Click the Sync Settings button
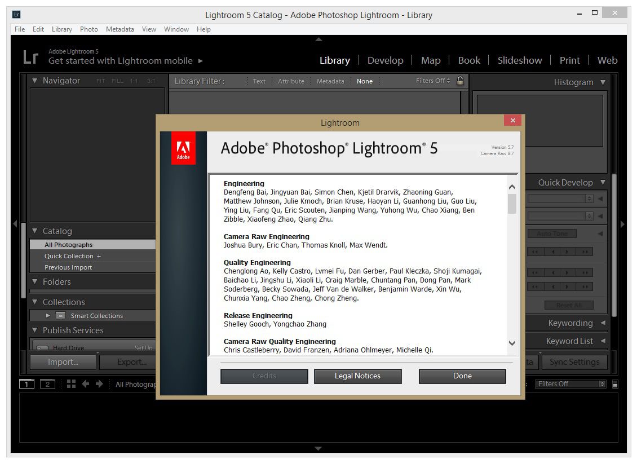The height and width of the screenshot is (463, 637). click(574, 362)
